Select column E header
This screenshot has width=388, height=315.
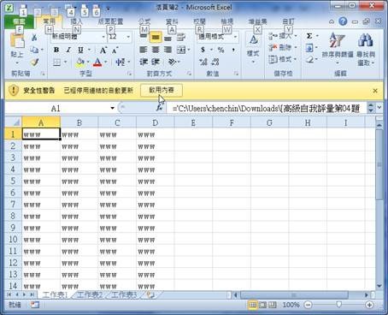coord(193,122)
